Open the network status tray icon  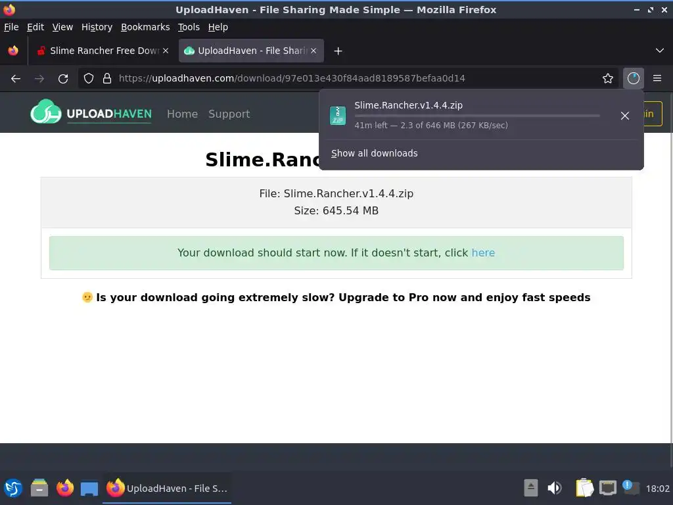click(608, 489)
